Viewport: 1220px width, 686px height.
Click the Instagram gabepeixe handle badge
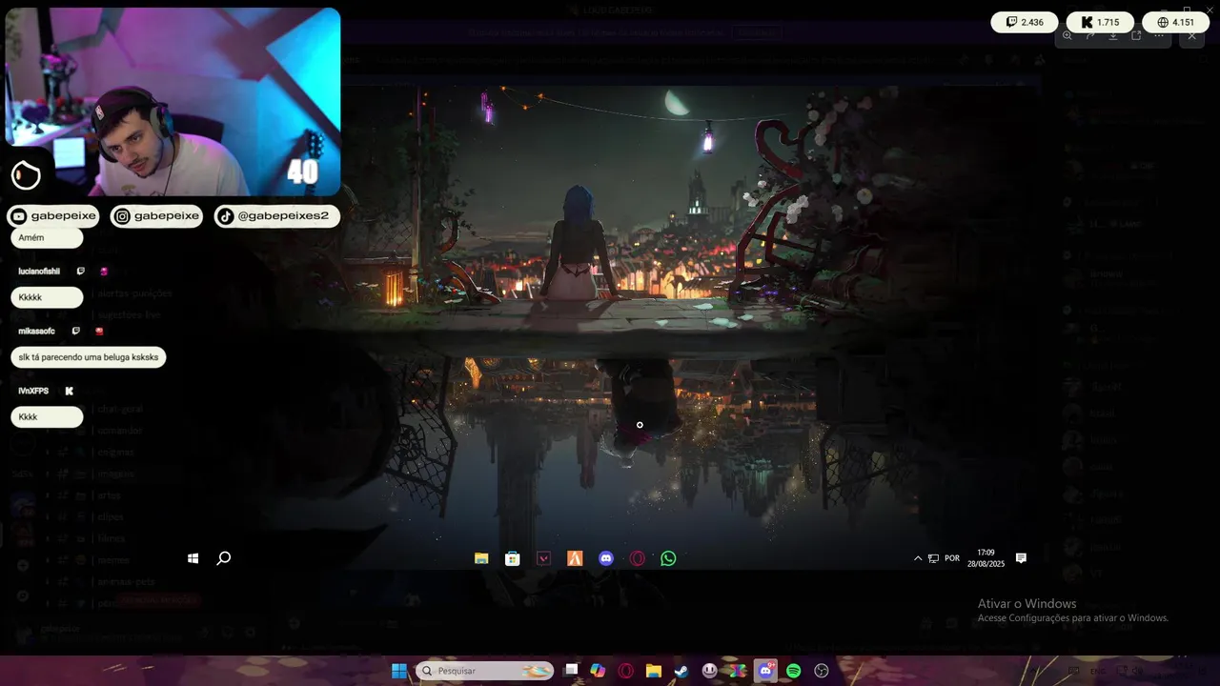coord(157,216)
